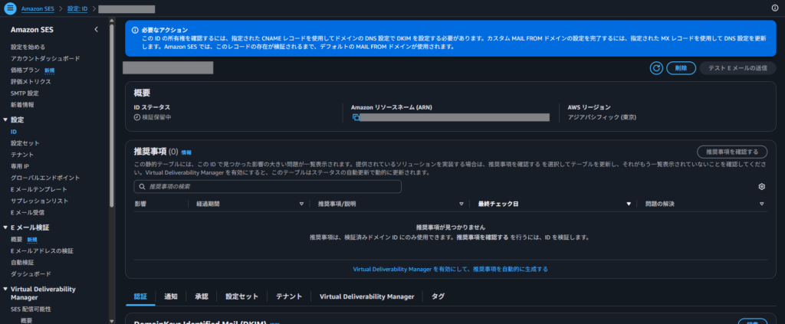Open SES 配信可能性 in the sidebar
Image resolution: width=785 pixels, height=324 pixels.
click(31, 309)
